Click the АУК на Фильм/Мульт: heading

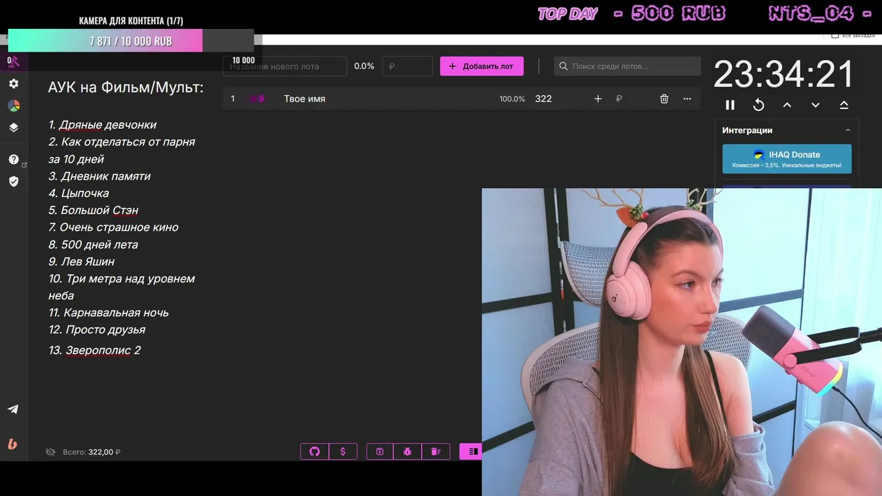point(125,87)
